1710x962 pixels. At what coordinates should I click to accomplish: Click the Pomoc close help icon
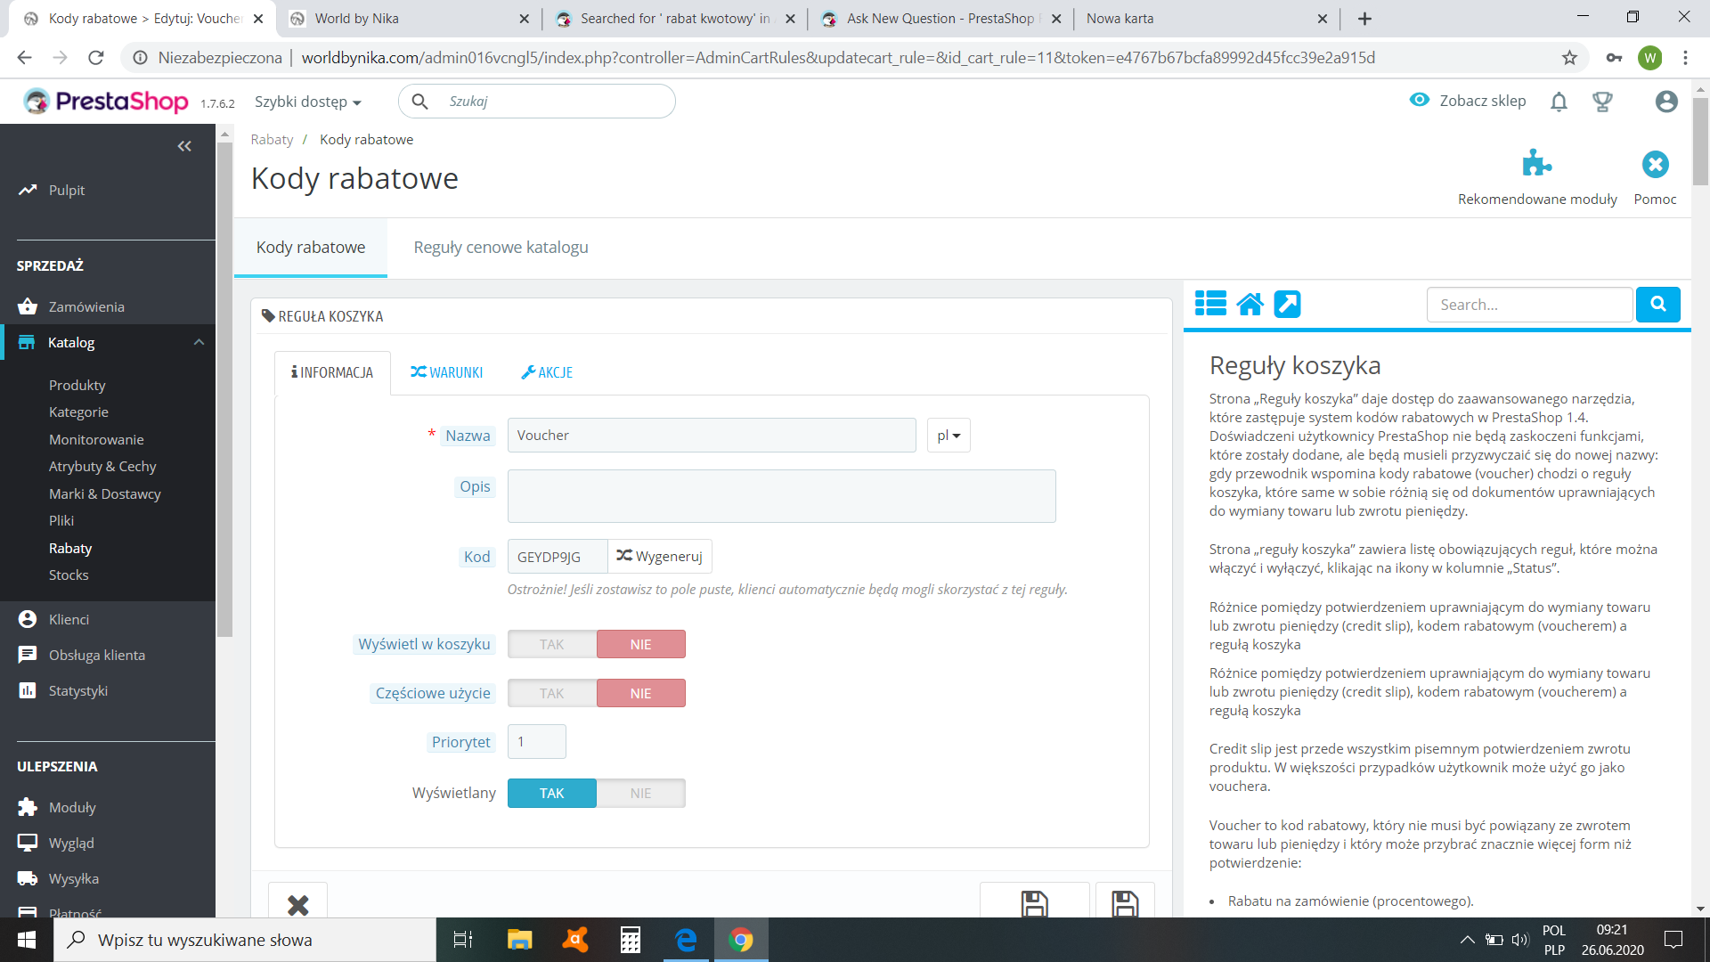[x=1655, y=164]
